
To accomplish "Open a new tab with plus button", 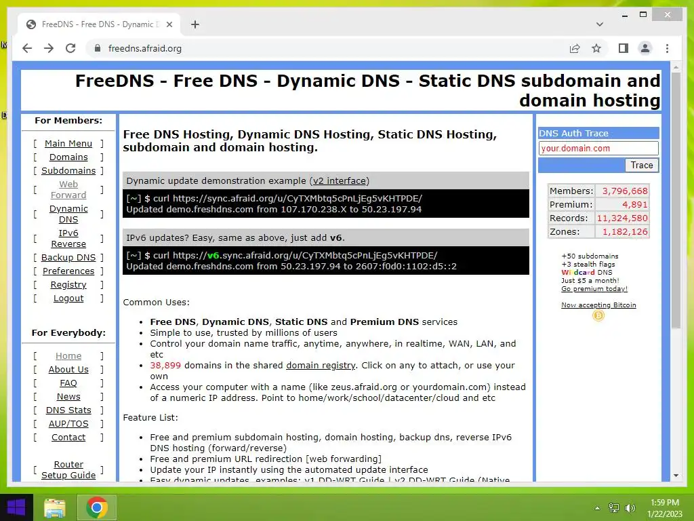I will tap(195, 24).
